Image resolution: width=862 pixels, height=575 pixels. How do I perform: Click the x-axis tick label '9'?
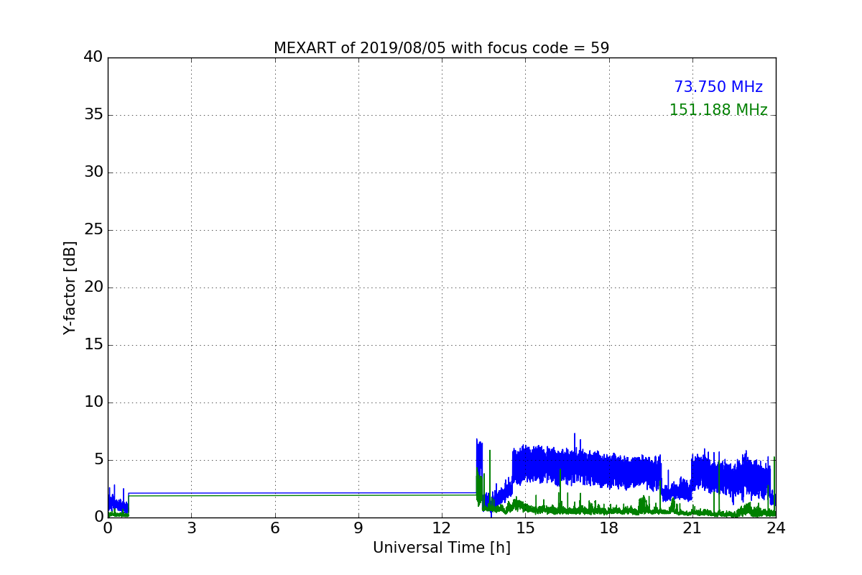(x=358, y=528)
